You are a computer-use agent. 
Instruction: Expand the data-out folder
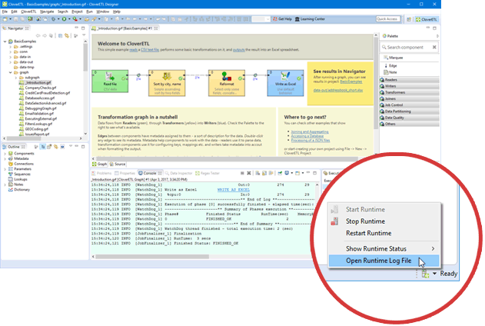10,62
